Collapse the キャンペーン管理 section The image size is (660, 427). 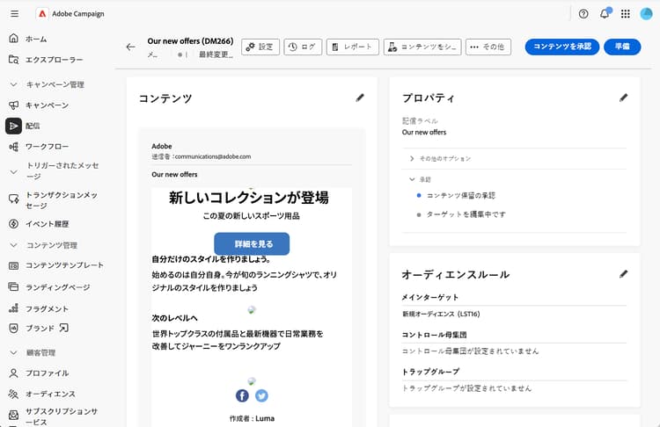tap(13, 84)
